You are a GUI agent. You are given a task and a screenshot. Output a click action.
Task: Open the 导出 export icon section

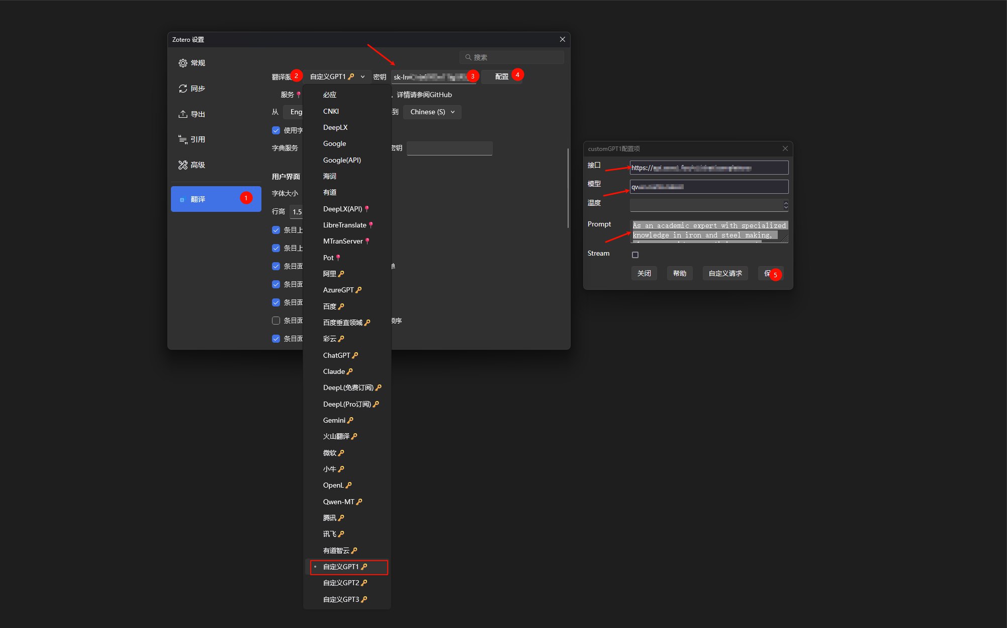click(x=182, y=114)
